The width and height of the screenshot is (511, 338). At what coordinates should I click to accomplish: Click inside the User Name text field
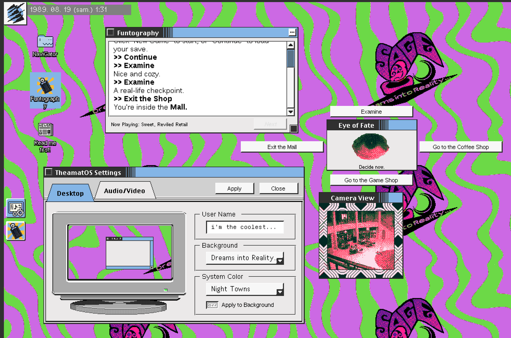244,227
